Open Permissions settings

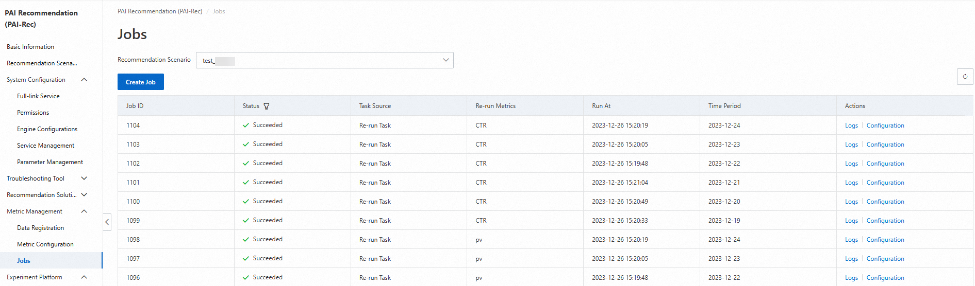33,113
